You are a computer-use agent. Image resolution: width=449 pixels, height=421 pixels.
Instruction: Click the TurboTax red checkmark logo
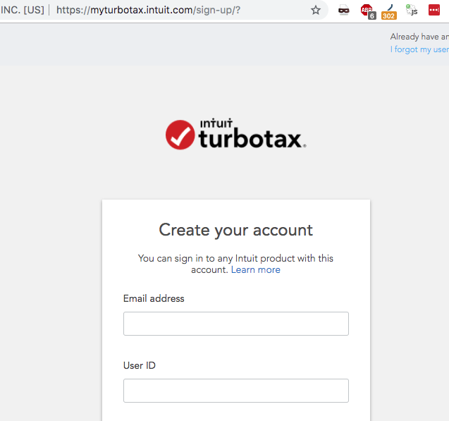(x=180, y=135)
